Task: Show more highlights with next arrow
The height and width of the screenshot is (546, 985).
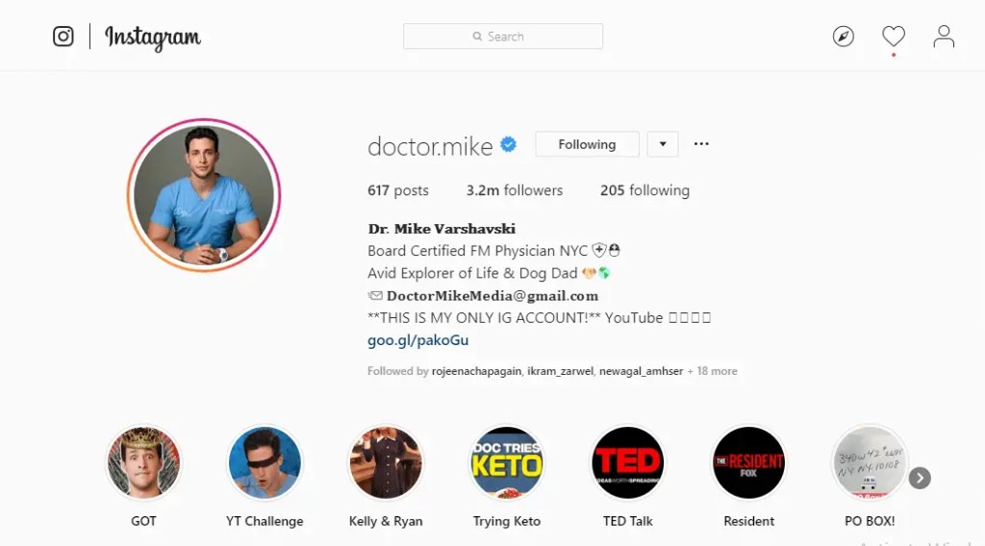Action: (920, 478)
